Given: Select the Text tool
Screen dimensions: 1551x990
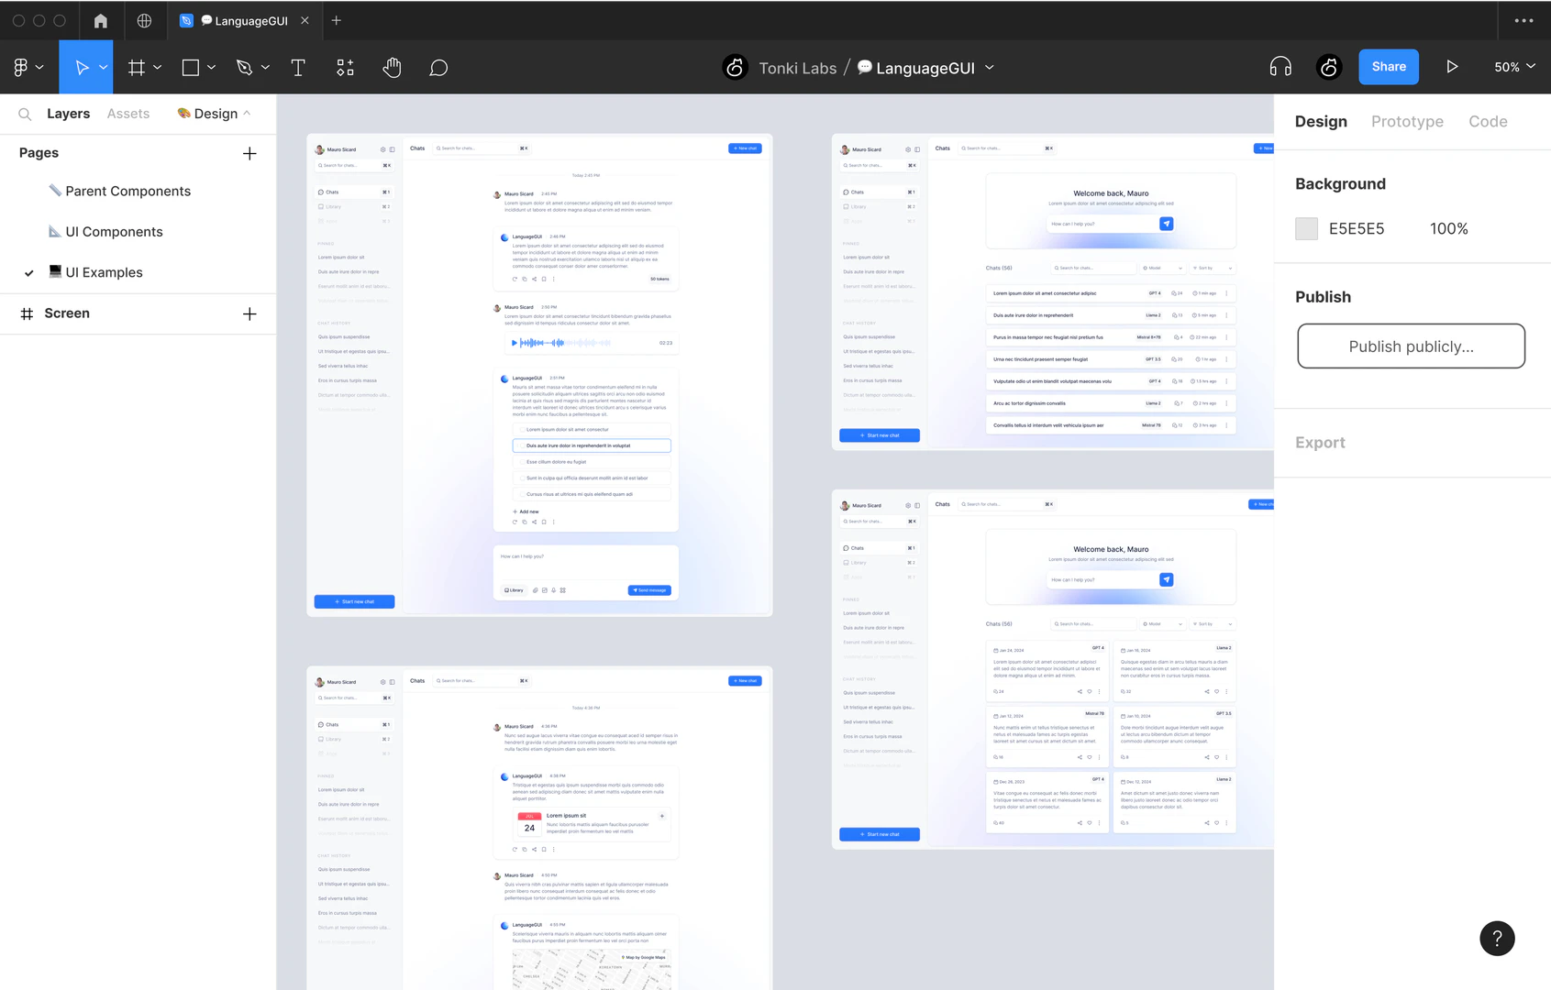Looking at the screenshot, I should tap(298, 66).
